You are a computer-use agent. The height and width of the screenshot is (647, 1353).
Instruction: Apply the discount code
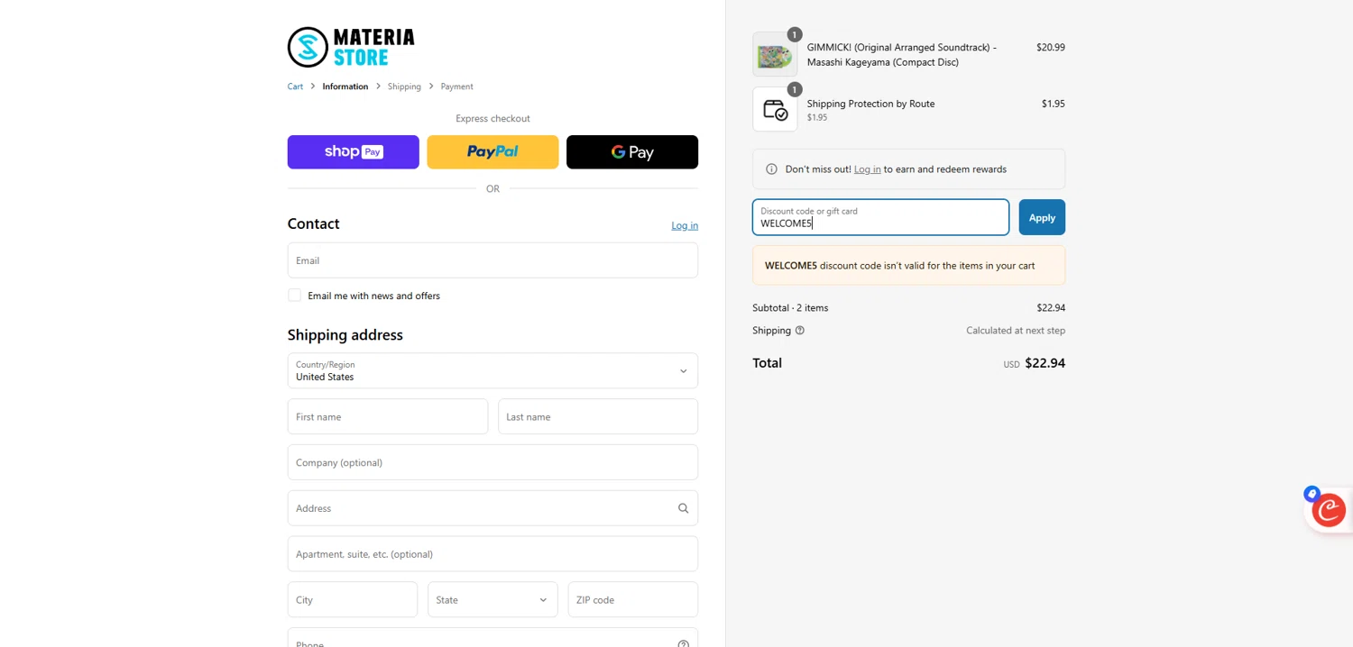pyautogui.click(x=1042, y=217)
